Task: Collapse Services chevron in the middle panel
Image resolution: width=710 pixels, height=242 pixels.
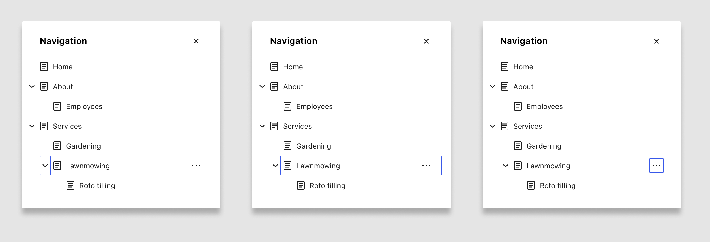Action: pos(262,126)
